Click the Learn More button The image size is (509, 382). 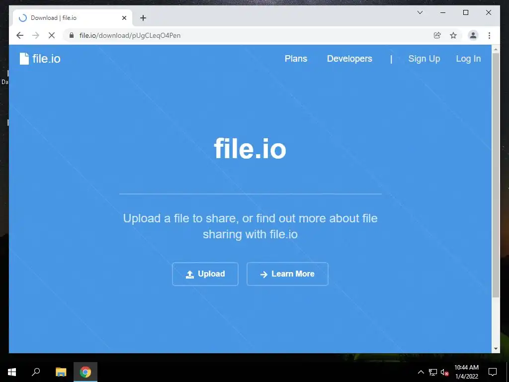click(x=287, y=274)
